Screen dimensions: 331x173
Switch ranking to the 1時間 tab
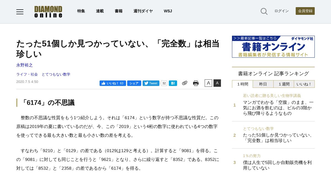coord(242,84)
